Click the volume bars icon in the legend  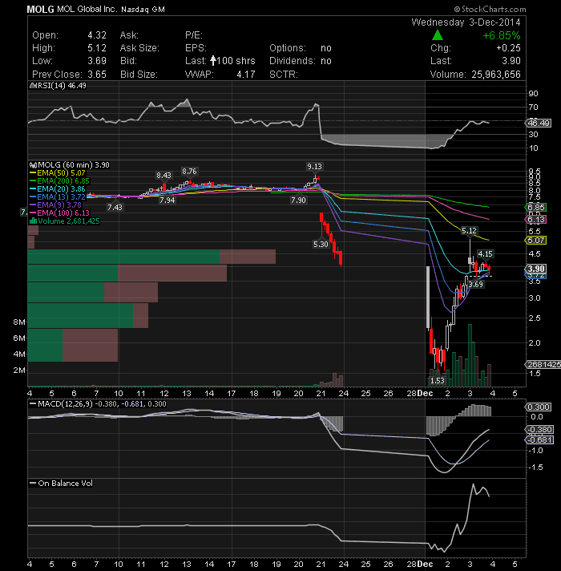pos(33,221)
